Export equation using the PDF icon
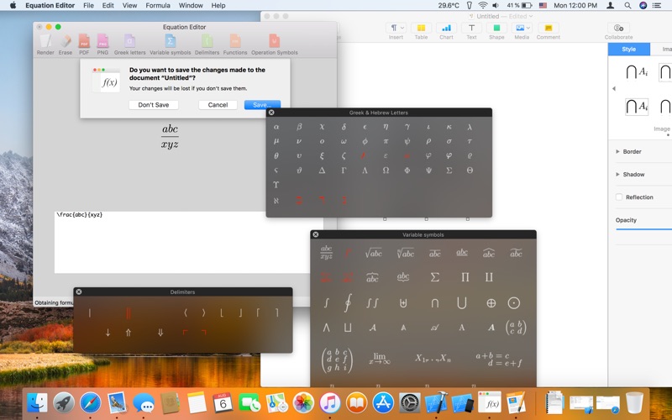 click(x=84, y=41)
